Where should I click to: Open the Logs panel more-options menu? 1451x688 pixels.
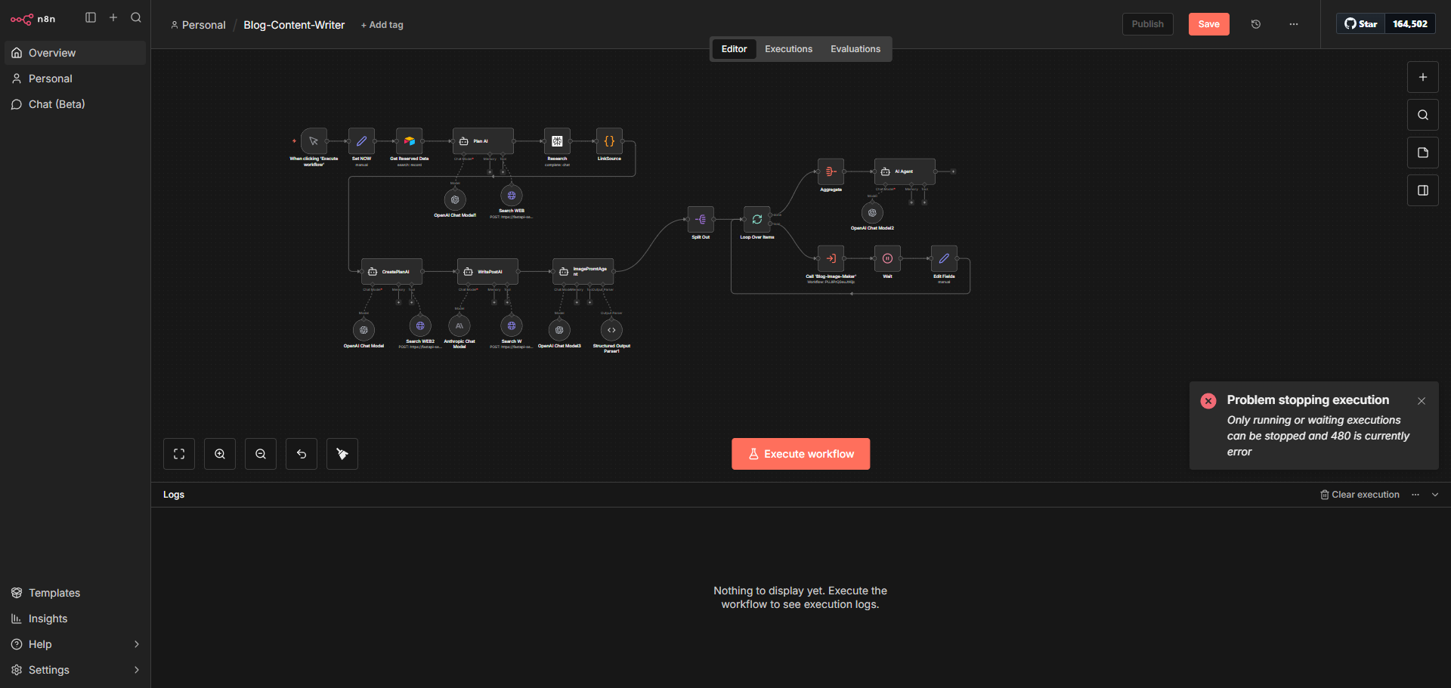point(1415,495)
